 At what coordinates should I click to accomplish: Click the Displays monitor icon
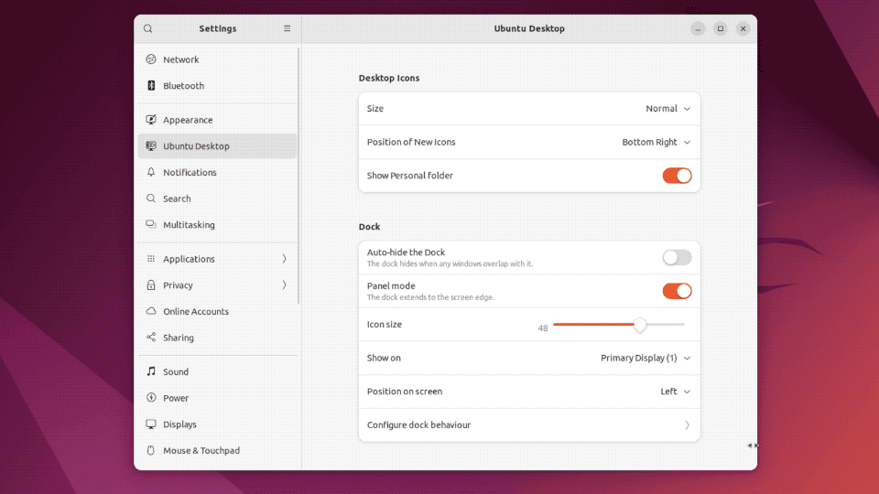(151, 424)
